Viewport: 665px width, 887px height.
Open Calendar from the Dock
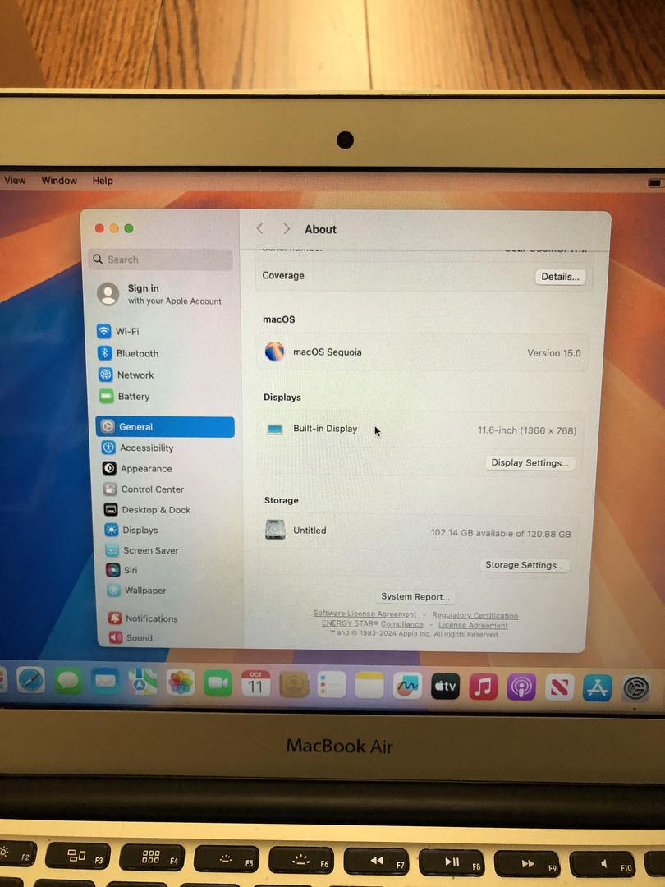tap(255, 684)
